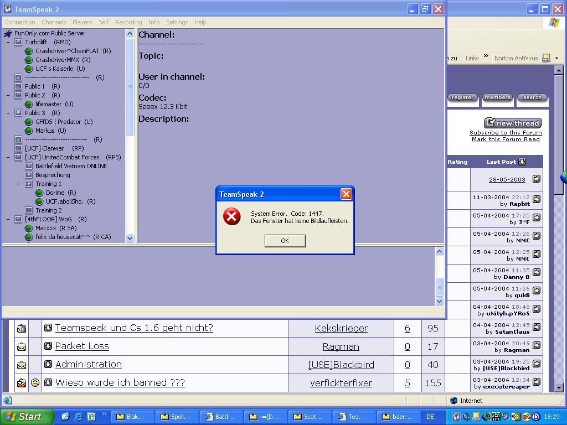Collapse the Training 1 subchannel

coord(18,184)
